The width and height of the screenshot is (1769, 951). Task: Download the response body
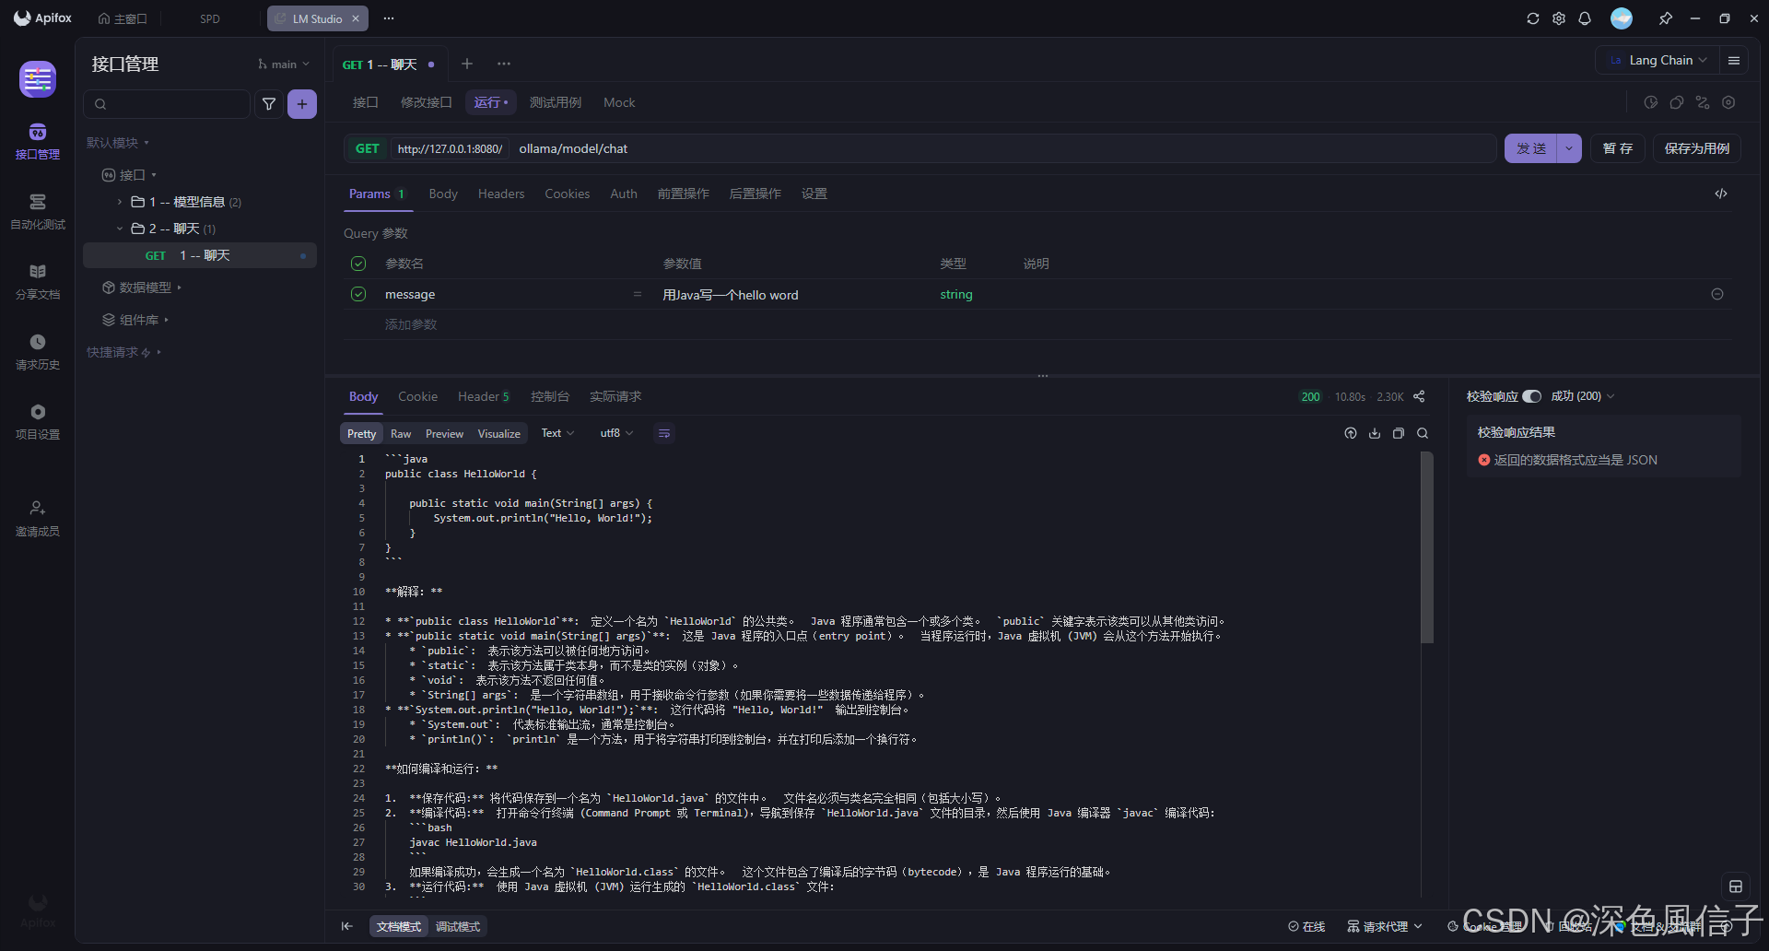[x=1375, y=433]
